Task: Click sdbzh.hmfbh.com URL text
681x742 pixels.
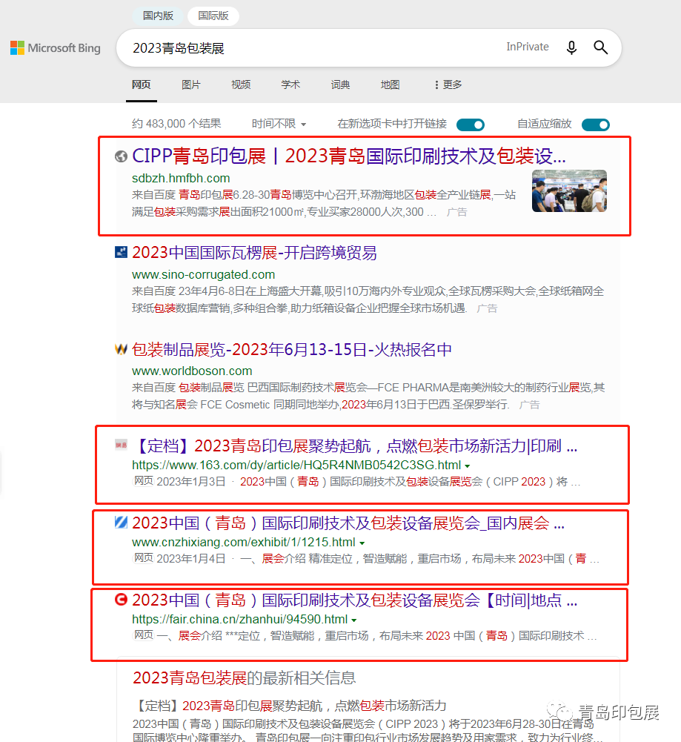Action: pyautogui.click(x=181, y=179)
